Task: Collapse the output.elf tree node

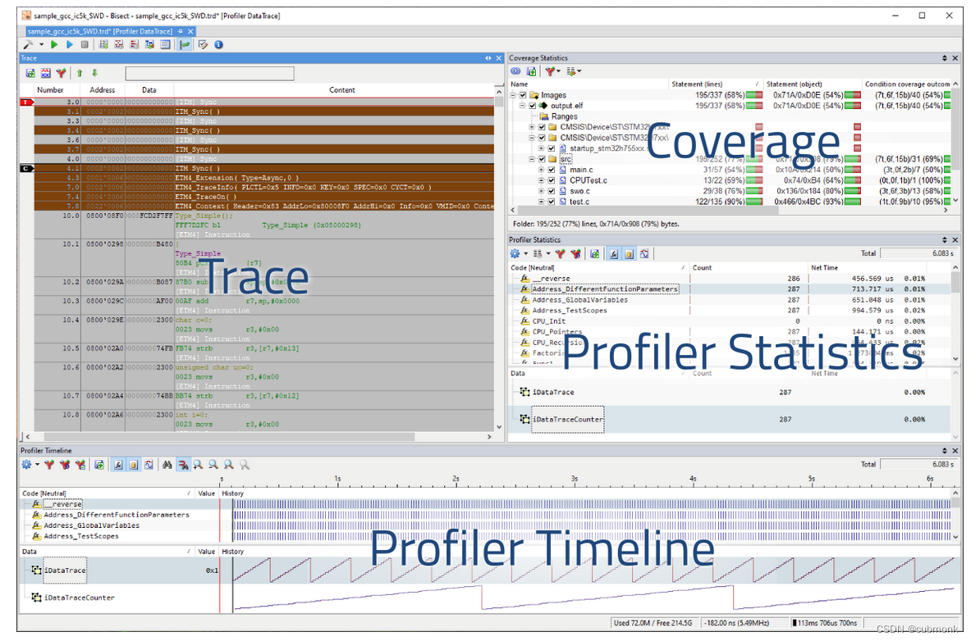Action: 523,106
